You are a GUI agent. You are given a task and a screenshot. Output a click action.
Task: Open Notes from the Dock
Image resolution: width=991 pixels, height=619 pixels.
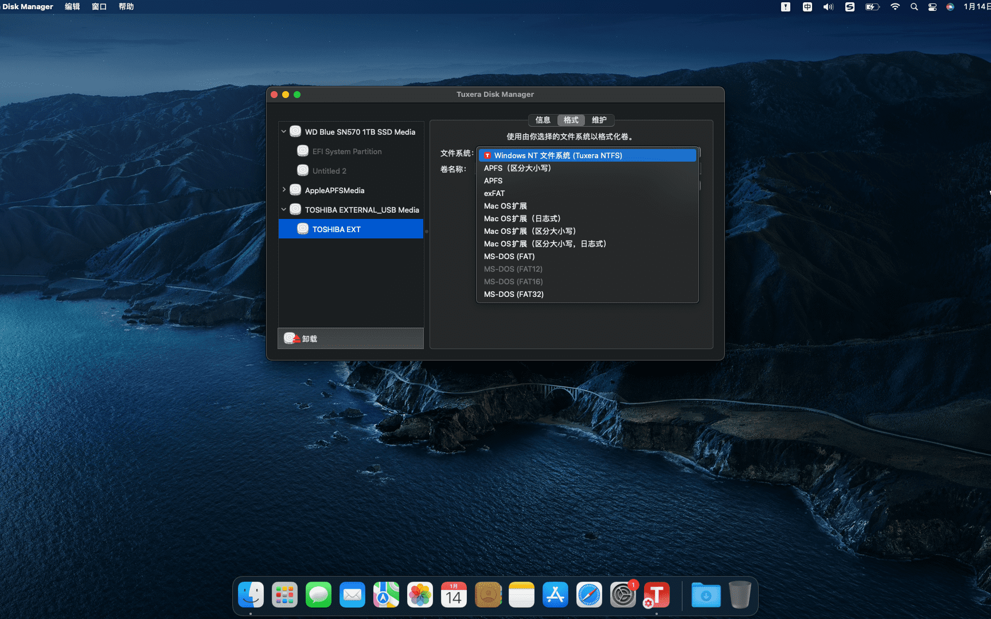pos(521,595)
